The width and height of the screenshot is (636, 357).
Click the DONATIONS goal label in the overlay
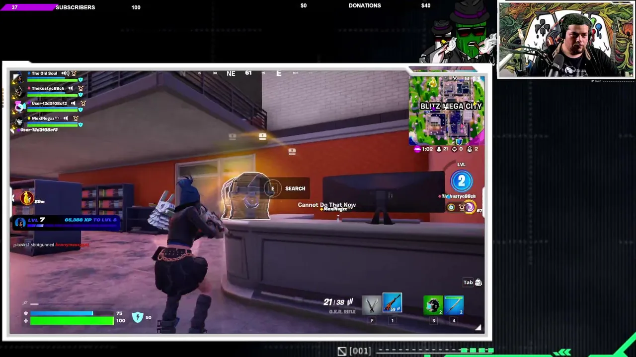click(365, 5)
